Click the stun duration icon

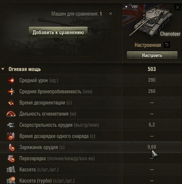(x=11, y=103)
